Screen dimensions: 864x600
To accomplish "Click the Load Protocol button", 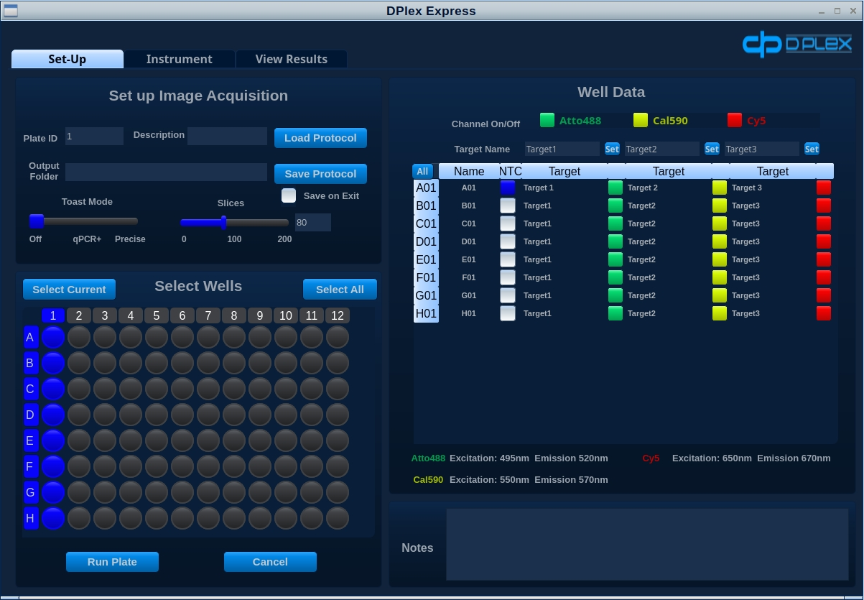I will click(x=320, y=138).
